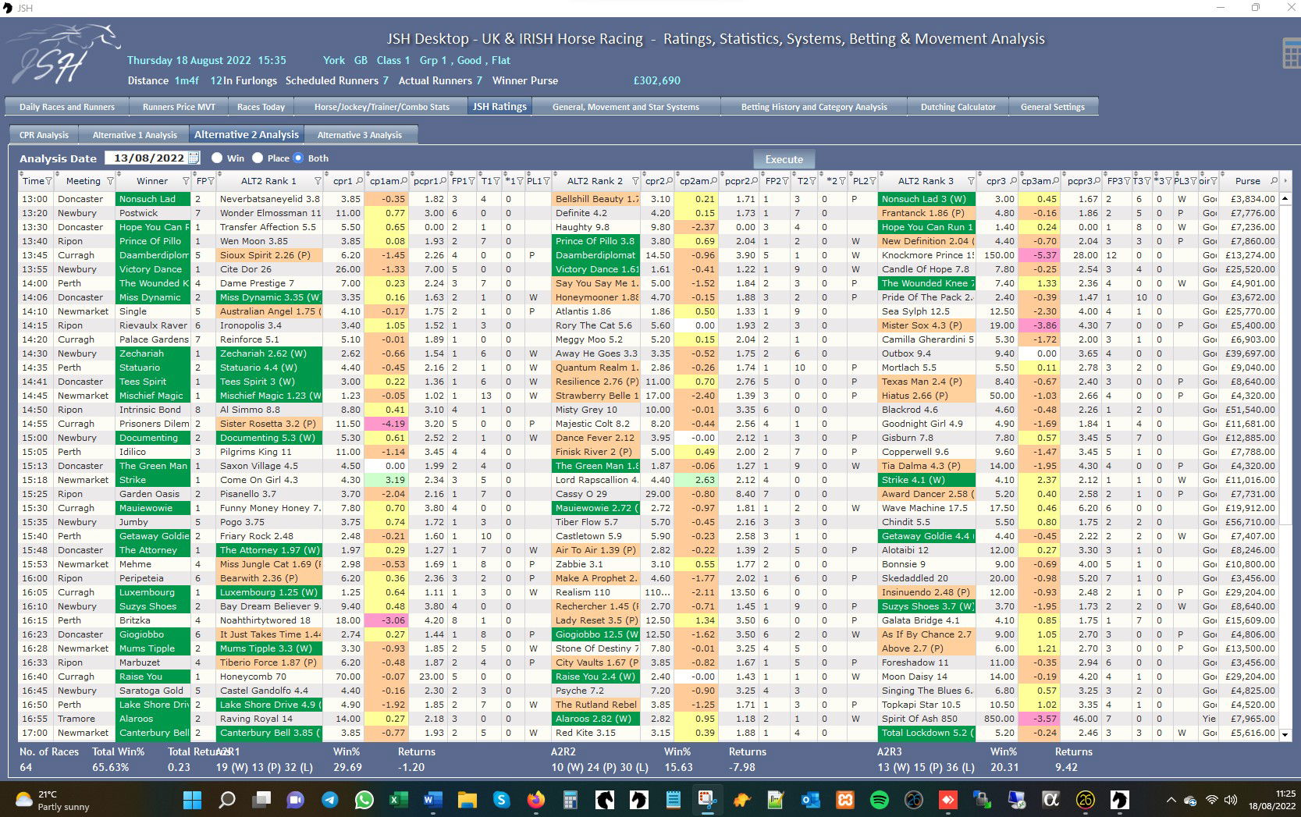
Task: Click the Execute button
Action: (x=784, y=159)
